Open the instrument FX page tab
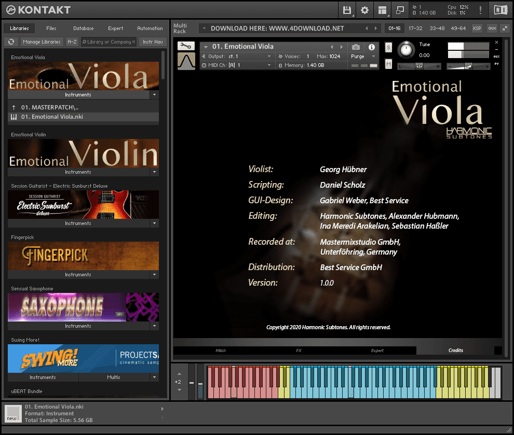 tap(299, 350)
